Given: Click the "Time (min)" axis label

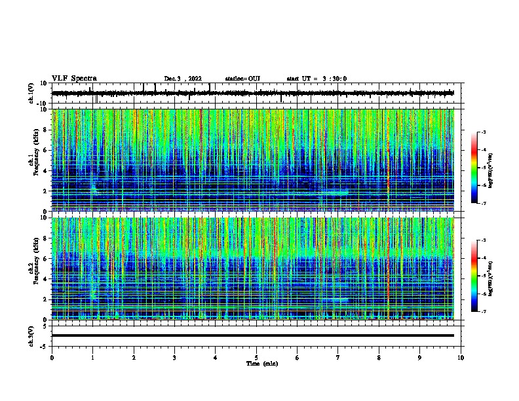Looking at the screenshot, I should click(x=262, y=364).
